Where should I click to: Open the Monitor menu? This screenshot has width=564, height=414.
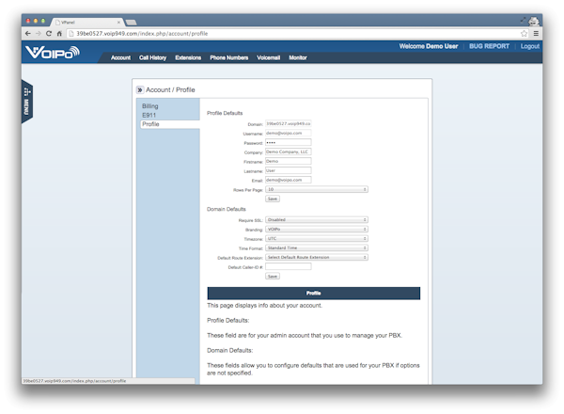(x=298, y=57)
